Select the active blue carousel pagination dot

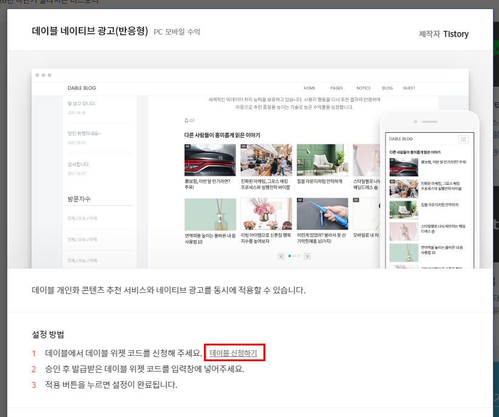(290, 256)
